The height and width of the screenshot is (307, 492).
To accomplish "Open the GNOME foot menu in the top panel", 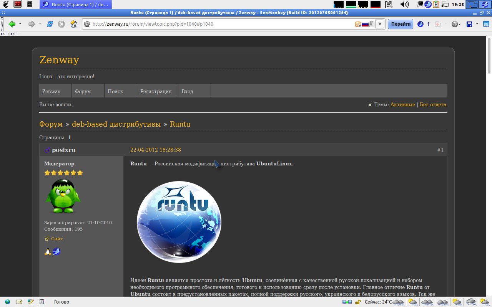I will pyautogui.click(x=5, y=4).
